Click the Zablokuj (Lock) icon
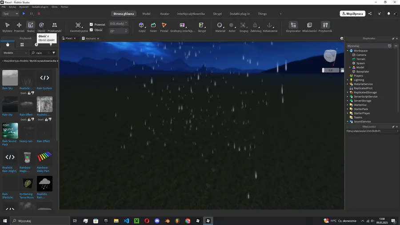This screenshot has height=225, width=400. (x=256, y=27)
